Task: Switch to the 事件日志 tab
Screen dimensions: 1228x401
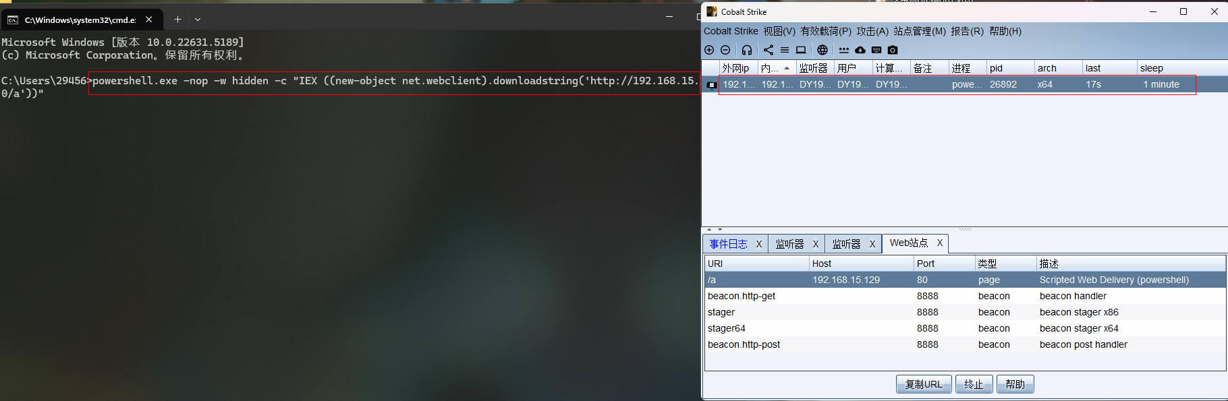Action: click(x=728, y=244)
